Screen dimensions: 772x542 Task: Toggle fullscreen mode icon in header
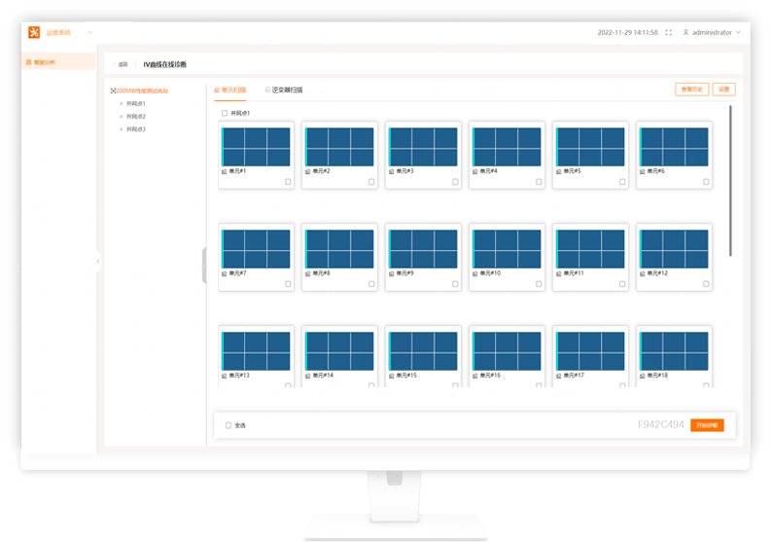[x=668, y=32]
